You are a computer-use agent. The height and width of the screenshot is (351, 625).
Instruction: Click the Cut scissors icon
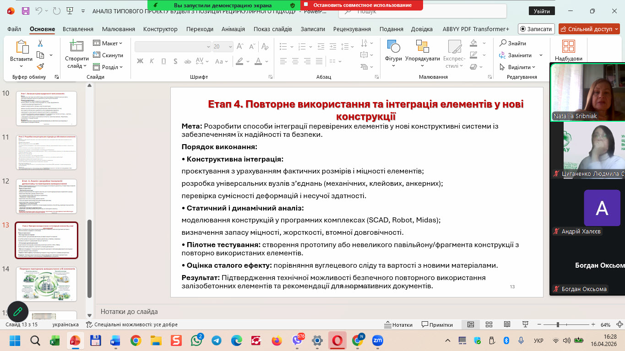tap(40, 43)
